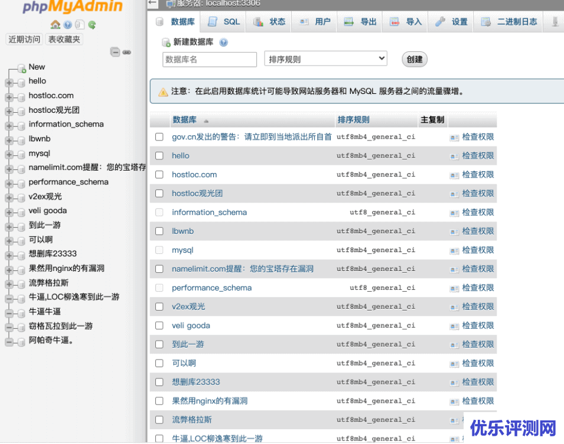Open the namelimit.com提醒 database link in the table
The image size is (564, 444).
click(243, 269)
